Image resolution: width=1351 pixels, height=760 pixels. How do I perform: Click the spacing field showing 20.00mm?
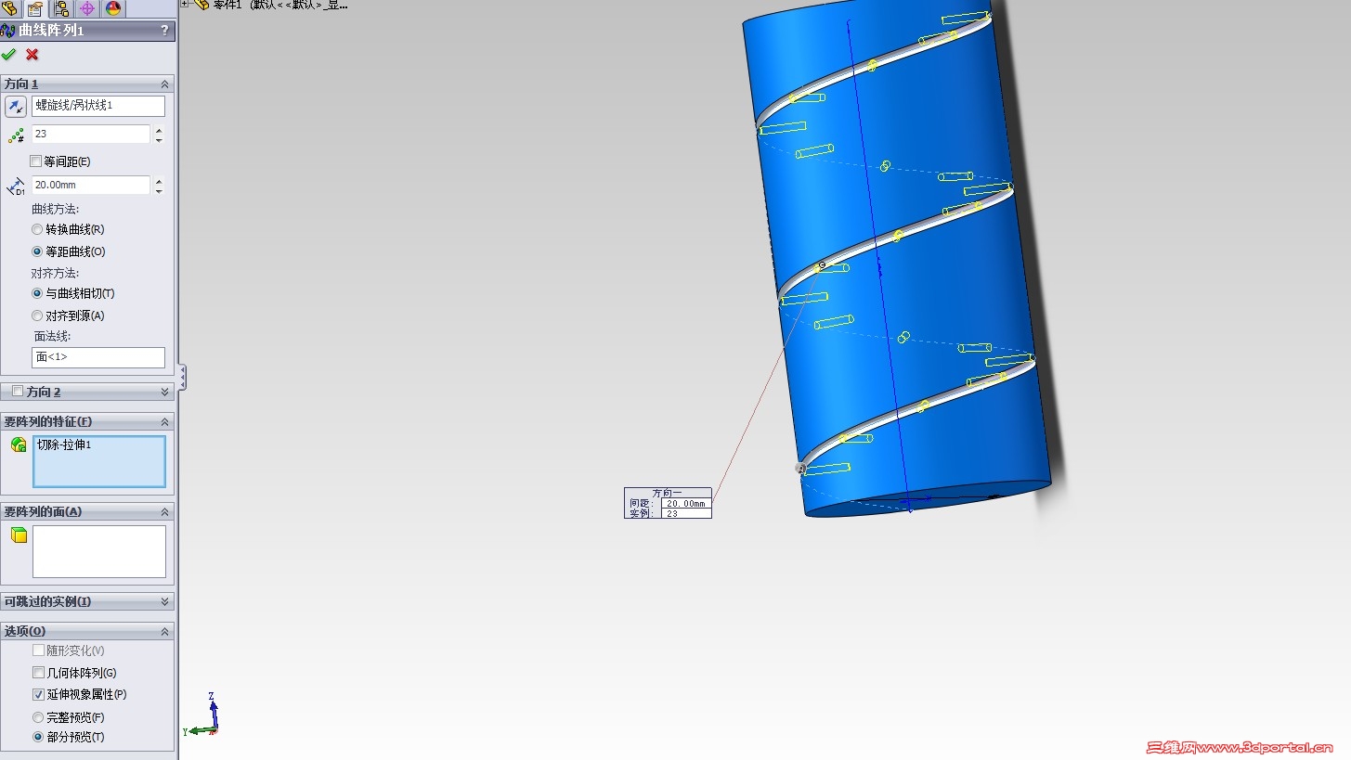(x=91, y=185)
